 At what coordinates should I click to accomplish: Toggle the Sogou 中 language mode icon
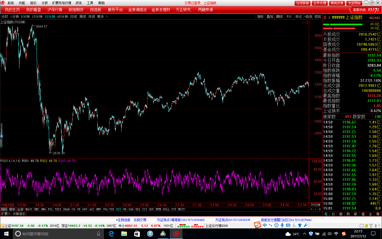pos(265,225)
